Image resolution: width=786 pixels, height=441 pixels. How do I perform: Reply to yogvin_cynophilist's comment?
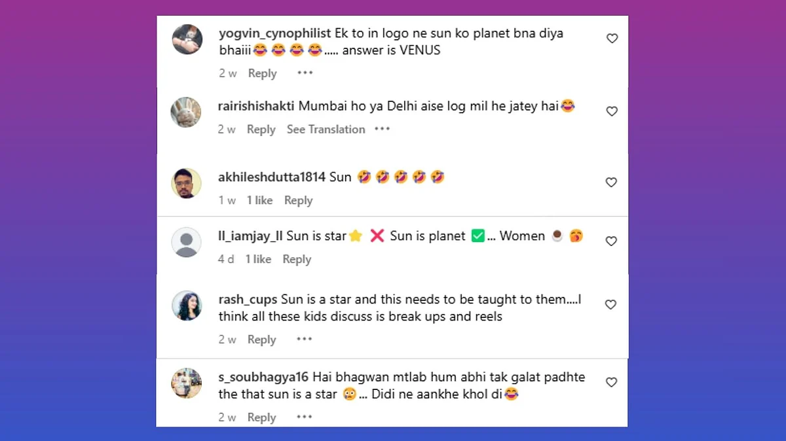click(x=262, y=73)
